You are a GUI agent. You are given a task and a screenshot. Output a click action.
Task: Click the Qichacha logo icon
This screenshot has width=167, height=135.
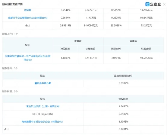pyautogui.click(x=147, y=4)
